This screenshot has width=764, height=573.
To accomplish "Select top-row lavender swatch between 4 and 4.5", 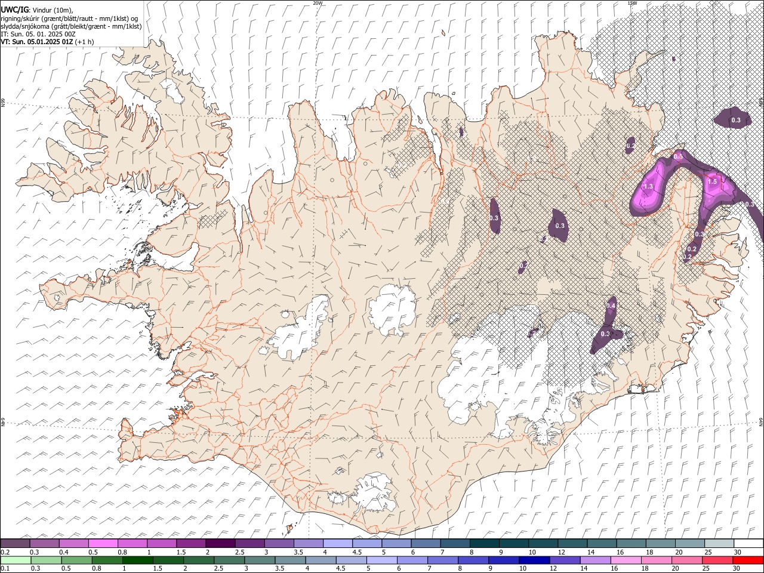I will pyautogui.click(x=338, y=544).
